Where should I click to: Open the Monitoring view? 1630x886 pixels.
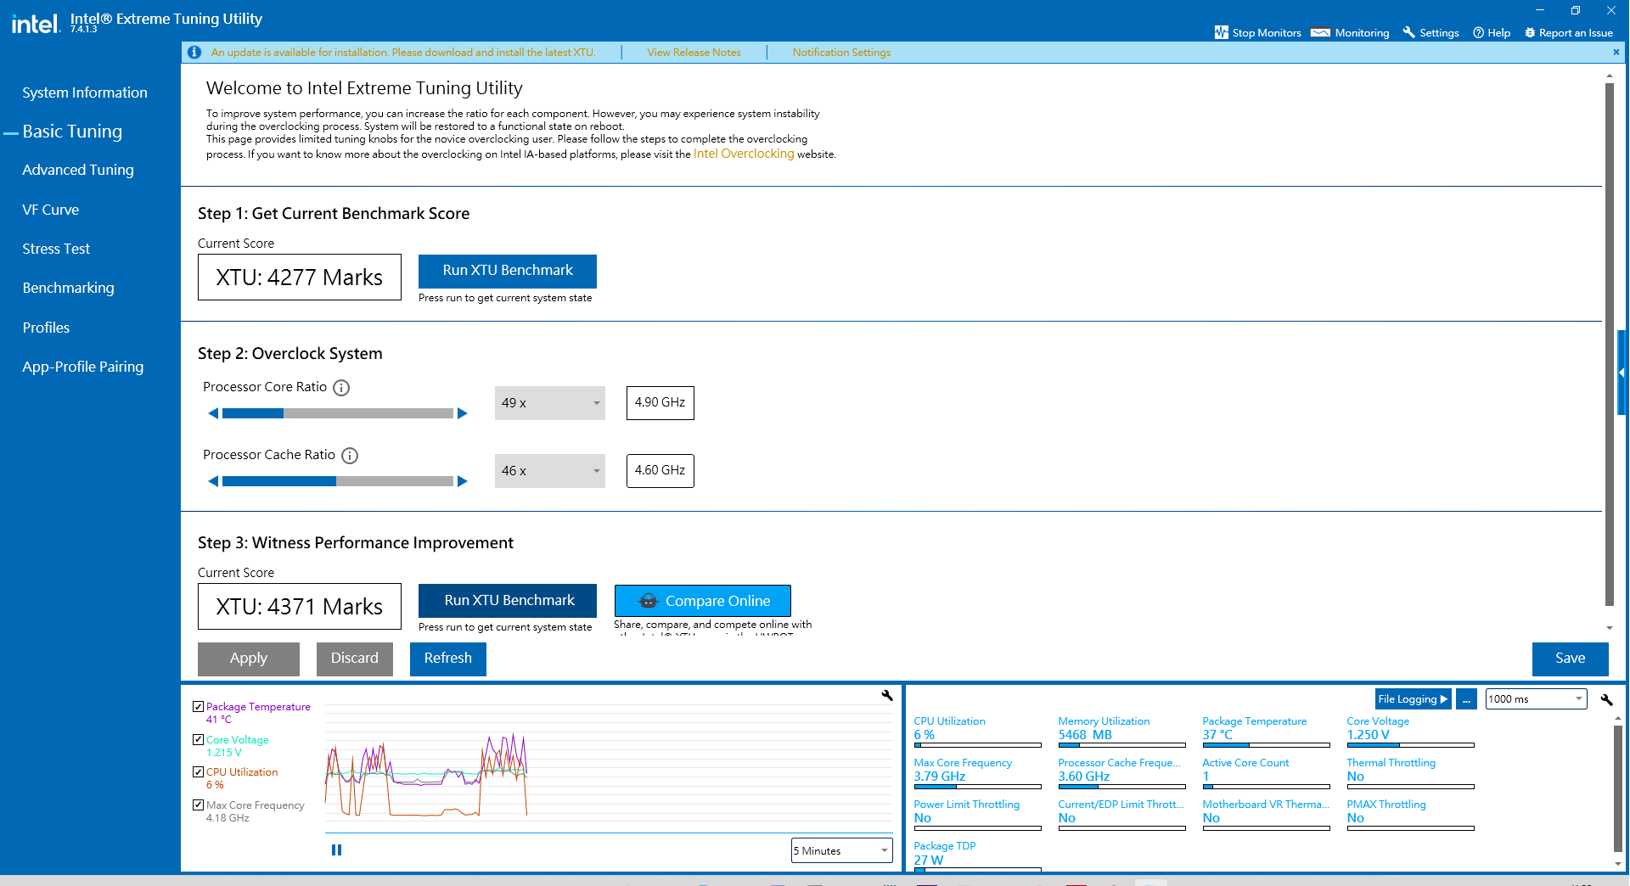pyautogui.click(x=1350, y=32)
